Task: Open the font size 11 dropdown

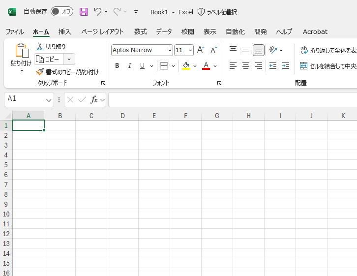Action: click(190, 50)
